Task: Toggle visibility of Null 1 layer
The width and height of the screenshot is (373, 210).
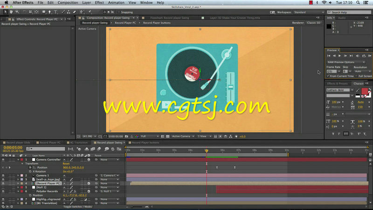Action: tap(3, 188)
